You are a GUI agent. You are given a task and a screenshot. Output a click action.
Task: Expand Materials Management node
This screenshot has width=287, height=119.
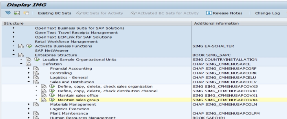(29, 104)
